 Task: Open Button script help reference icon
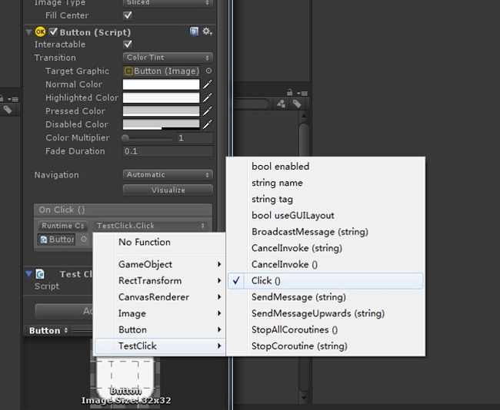(x=194, y=31)
